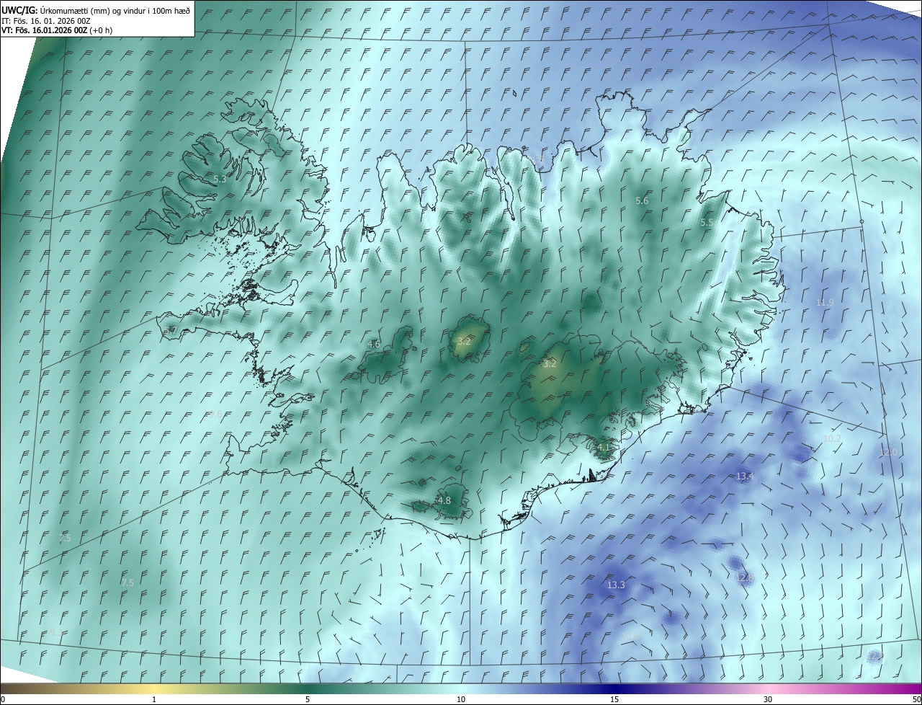This screenshot has height=705, width=922.
Task: Click the 5.3 value over the Westfjords
Action: point(220,178)
